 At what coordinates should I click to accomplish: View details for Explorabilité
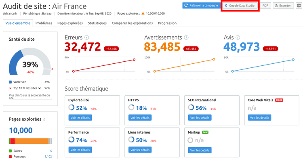click(x=80, y=117)
